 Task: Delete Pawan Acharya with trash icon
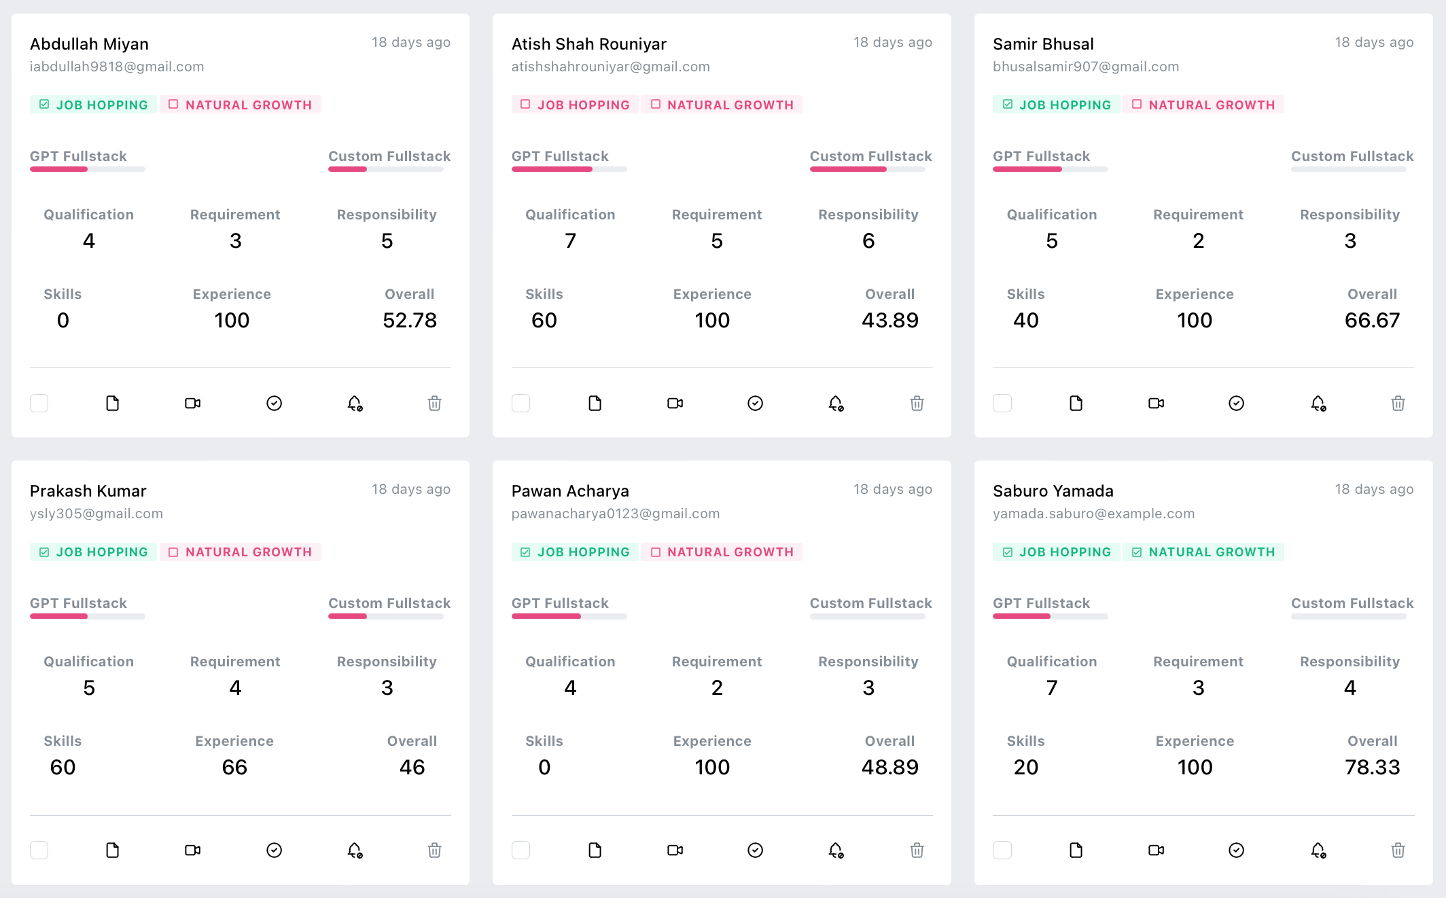(x=917, y=850)
